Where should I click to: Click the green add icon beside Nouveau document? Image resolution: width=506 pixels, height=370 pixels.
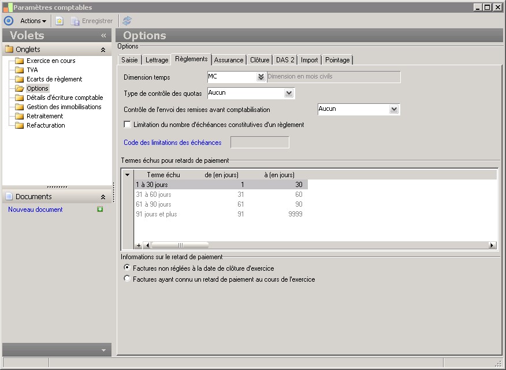100,210
